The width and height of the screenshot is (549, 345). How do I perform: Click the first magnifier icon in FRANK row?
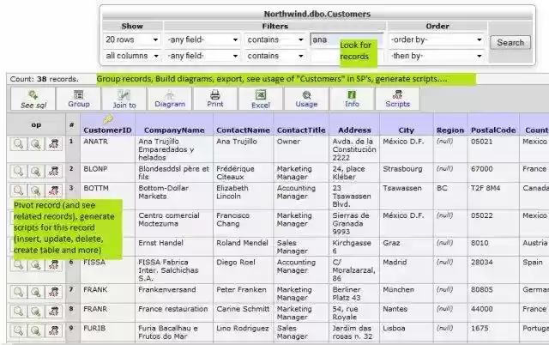point(19,292)
